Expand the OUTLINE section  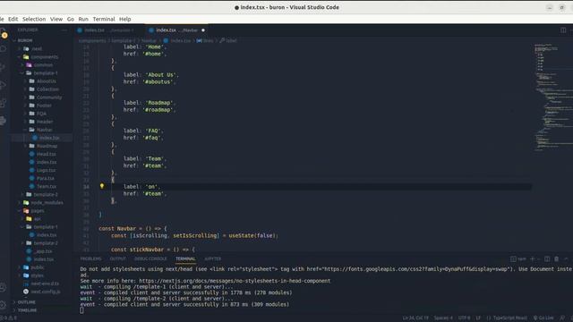[27, 302]
